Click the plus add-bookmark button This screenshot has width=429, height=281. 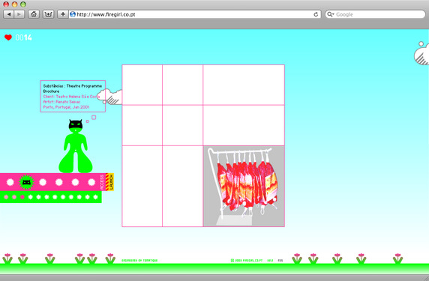(63, 14)
